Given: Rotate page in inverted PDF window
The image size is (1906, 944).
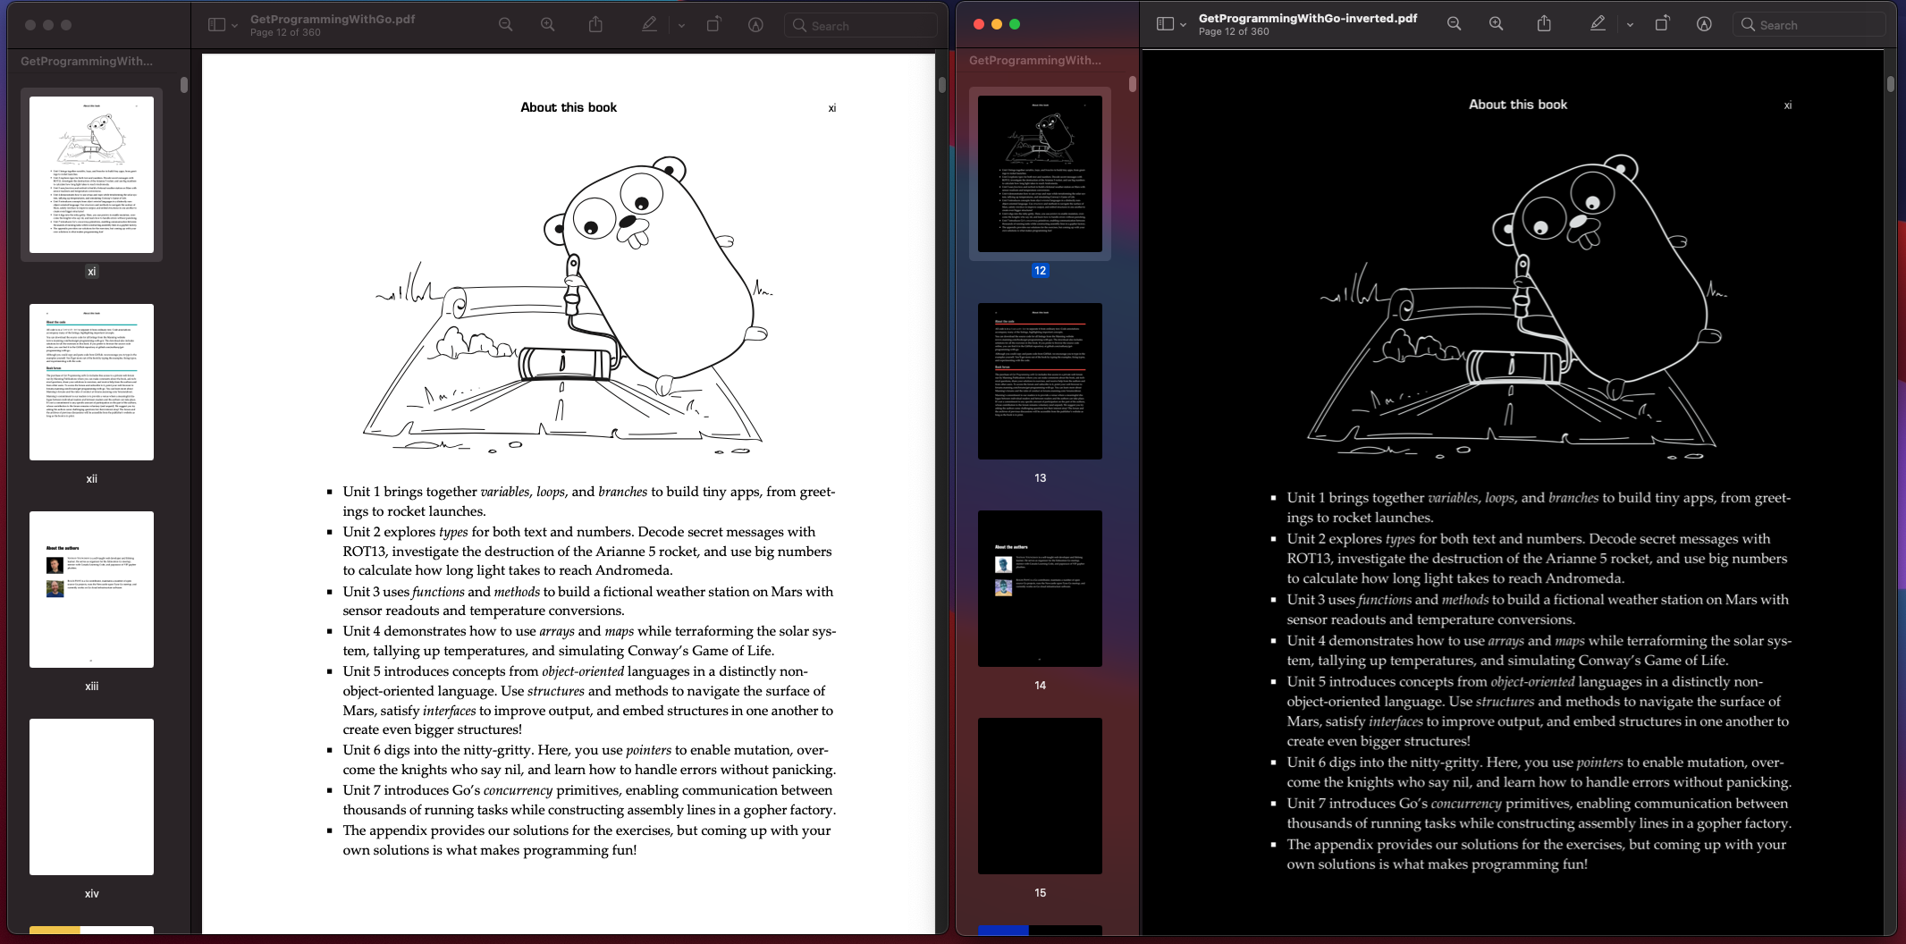Looking at the screenshot, I should tap(1662, 24).
